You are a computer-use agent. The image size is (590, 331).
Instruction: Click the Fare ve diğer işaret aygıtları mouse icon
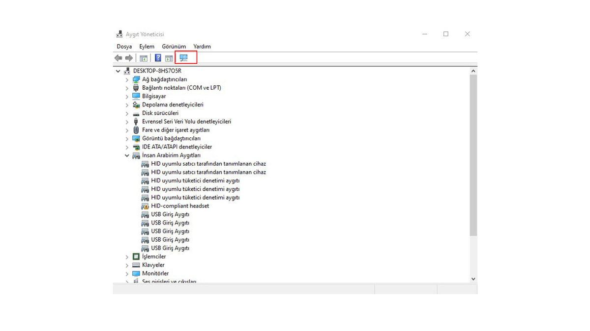point(136,130)
